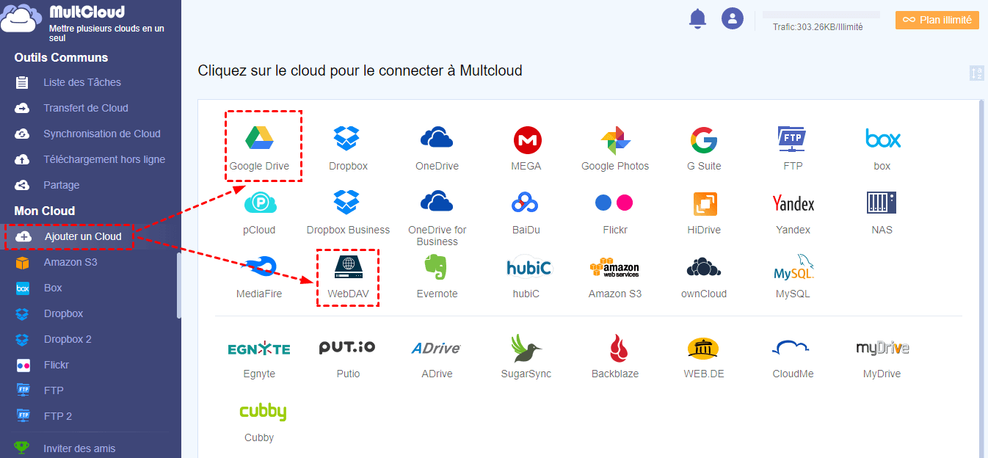Viewport: 988px width, 458px height.
Task: Select the Google Drive cloud icon
Action: pos(259,139)
